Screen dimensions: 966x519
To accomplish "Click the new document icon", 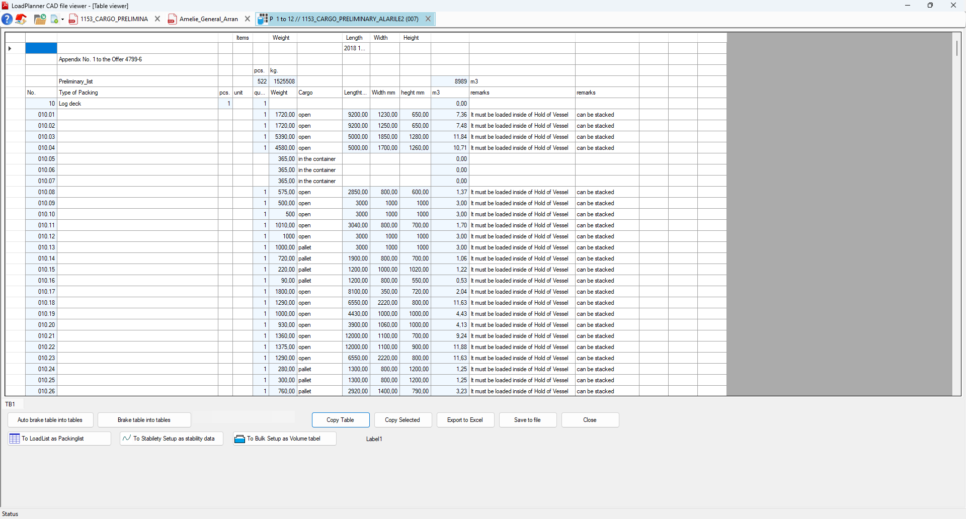I will (54, 19).
